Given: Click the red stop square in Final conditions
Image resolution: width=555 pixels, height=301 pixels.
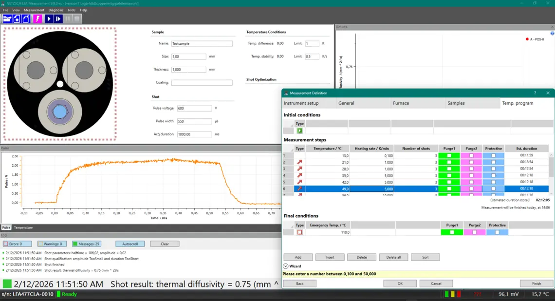Looking at the screenshot, I should [300, 232].
